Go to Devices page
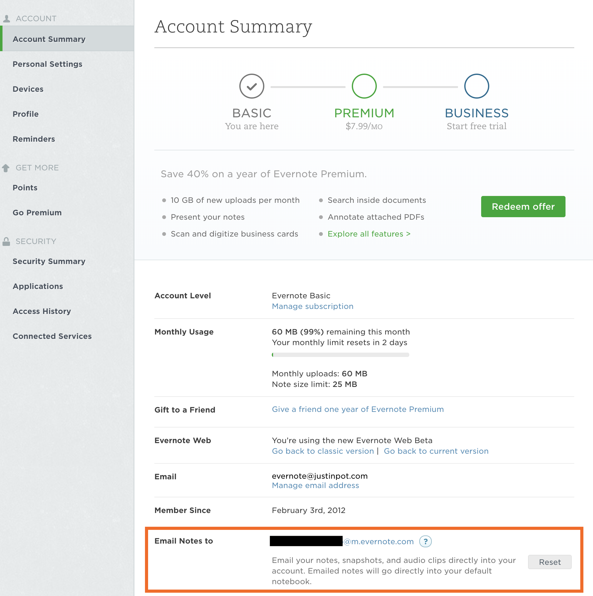The image size is (593, 596). point(28,89)
